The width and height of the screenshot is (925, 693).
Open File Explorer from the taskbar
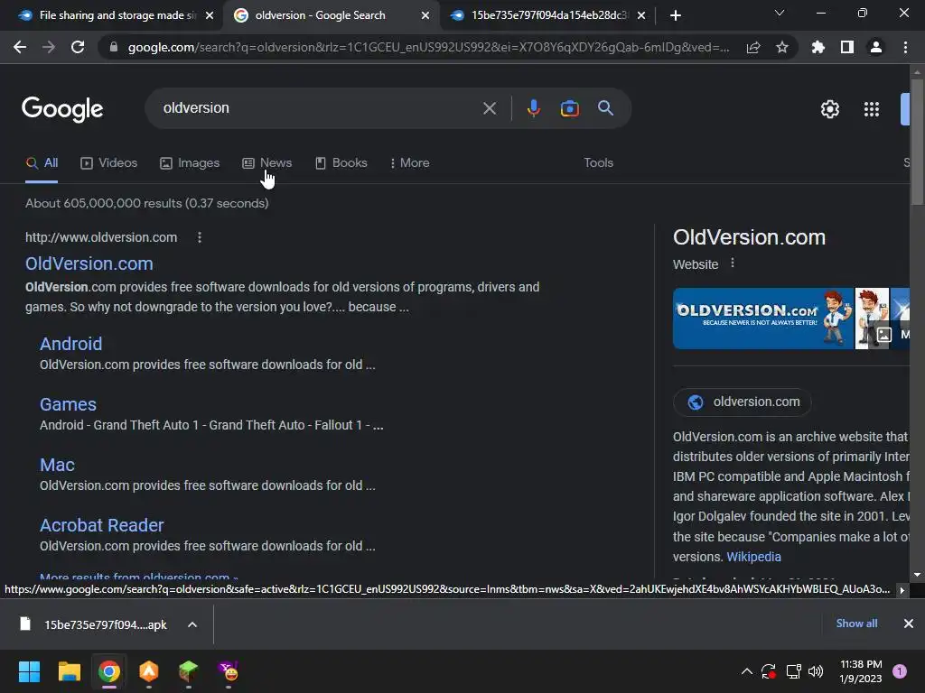[x=69, y=671]
